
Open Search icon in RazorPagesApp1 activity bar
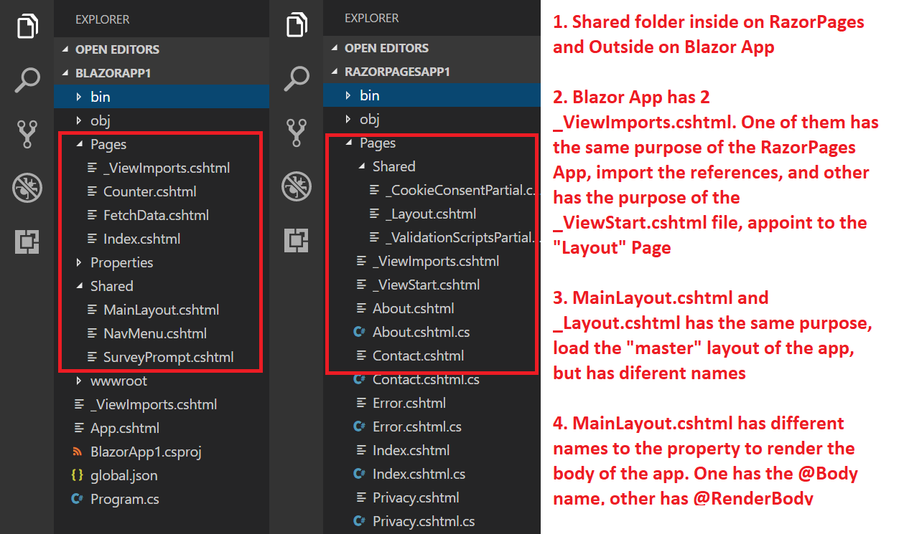point(297,78)
